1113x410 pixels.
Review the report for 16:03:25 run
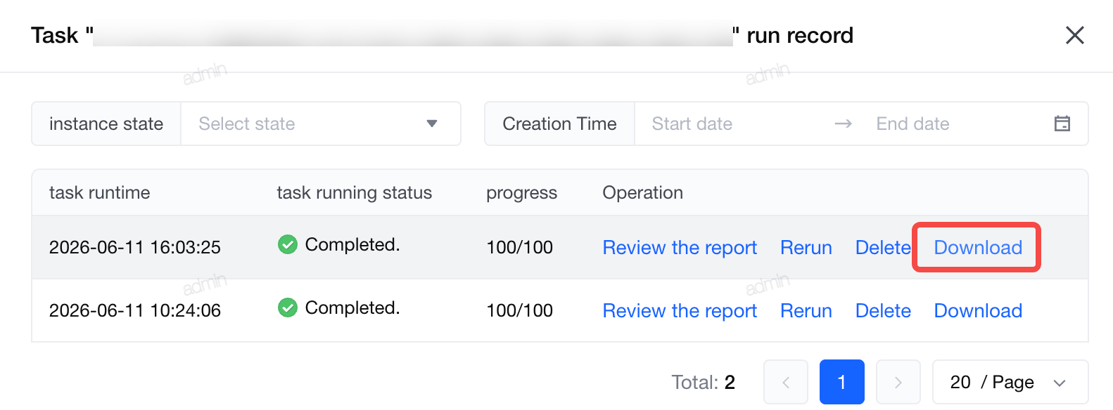pos(680,247)
